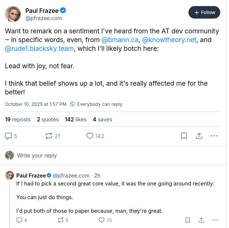
Task: Open @knowtheory.net profile mention
Action: 169,40
